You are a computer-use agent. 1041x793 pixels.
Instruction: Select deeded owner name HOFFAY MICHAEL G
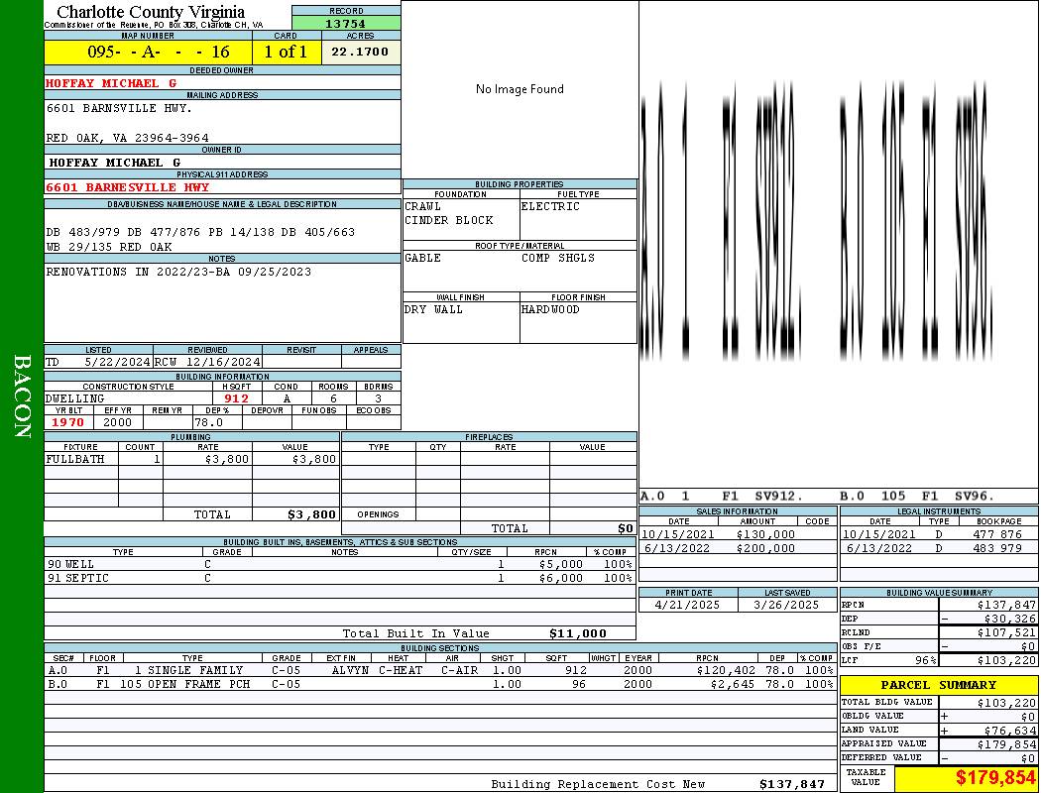tap(111, 83)
